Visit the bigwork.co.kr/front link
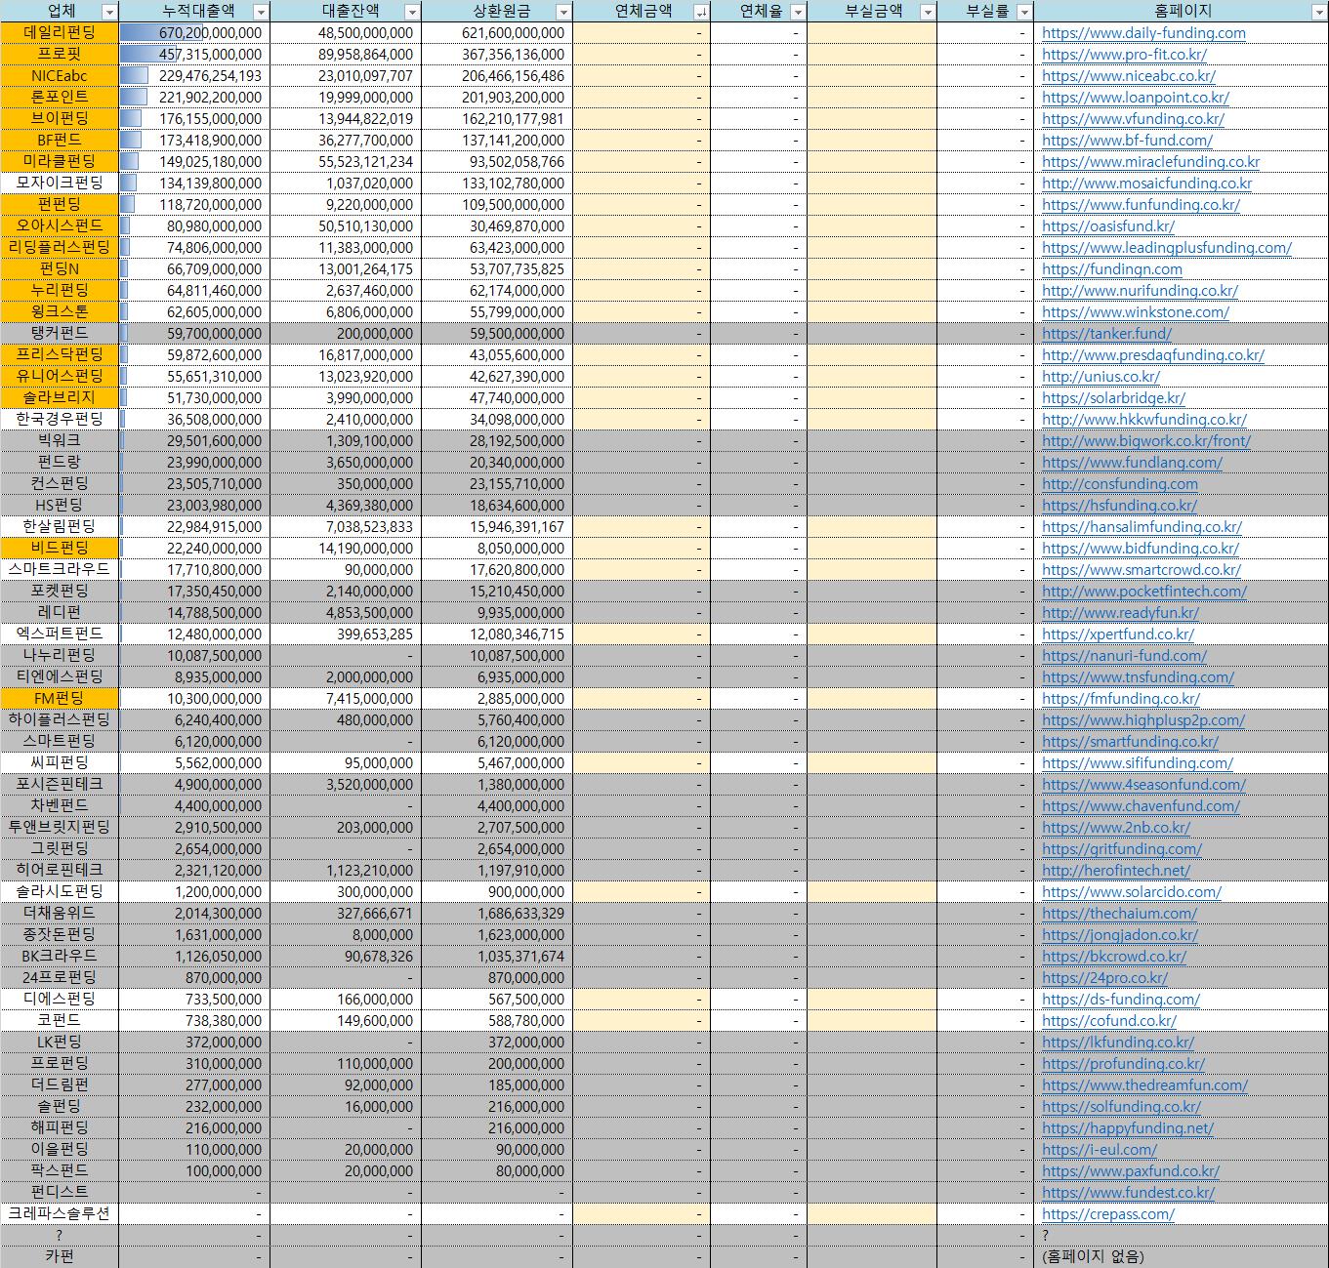The image size is (1329, 1268). [1146, 441]
